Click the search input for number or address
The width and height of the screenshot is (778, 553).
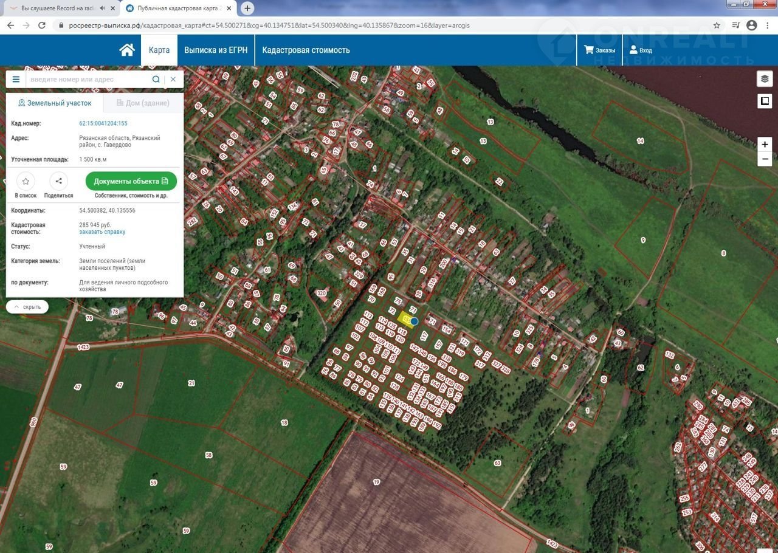(x=88, y=79)
